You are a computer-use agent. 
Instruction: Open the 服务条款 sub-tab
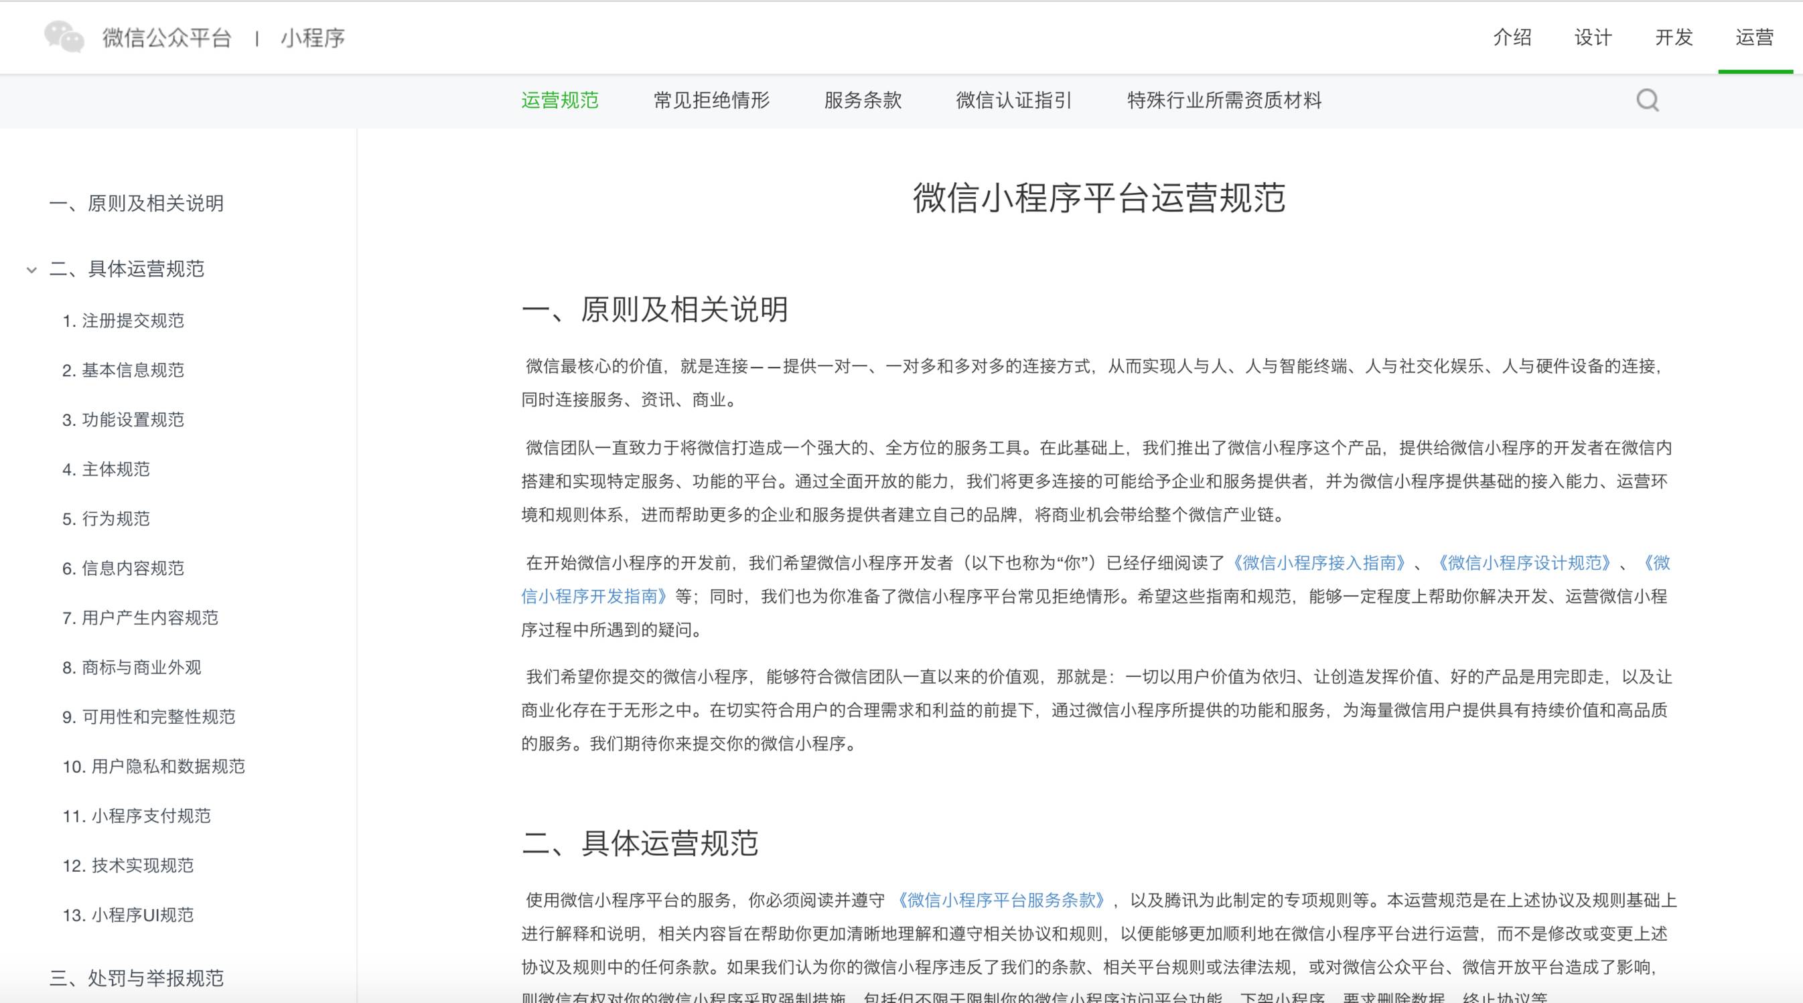(862, 100)
